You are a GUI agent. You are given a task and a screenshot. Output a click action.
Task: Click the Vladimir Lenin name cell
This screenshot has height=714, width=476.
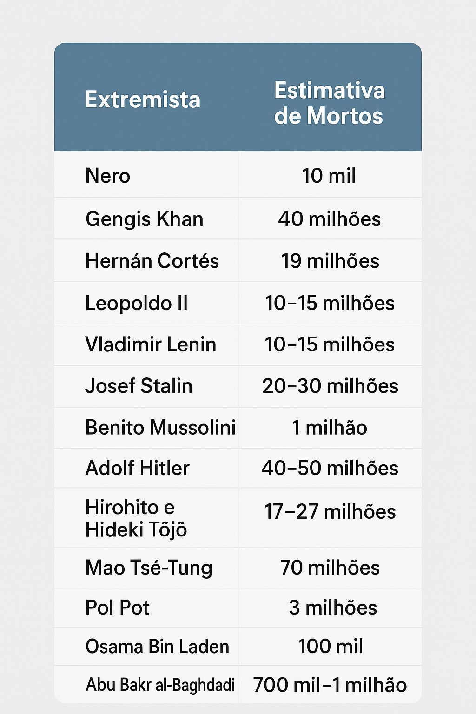click(x=151, y=344)
